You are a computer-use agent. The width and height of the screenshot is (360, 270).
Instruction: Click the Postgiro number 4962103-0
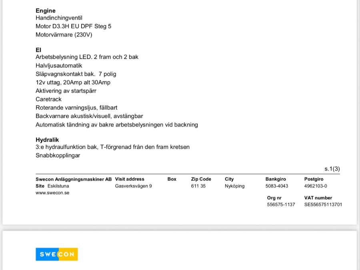[316, 186]
